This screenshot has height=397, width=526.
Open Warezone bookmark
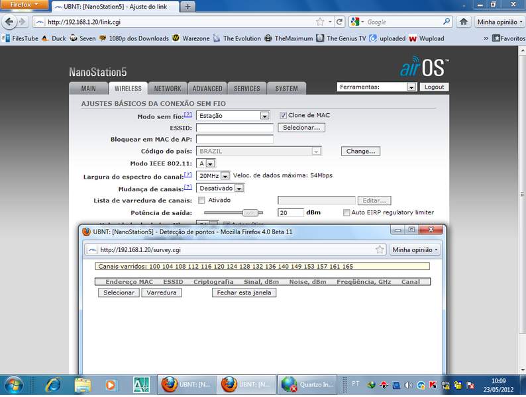pyautogui.click(x=191, y=38)
